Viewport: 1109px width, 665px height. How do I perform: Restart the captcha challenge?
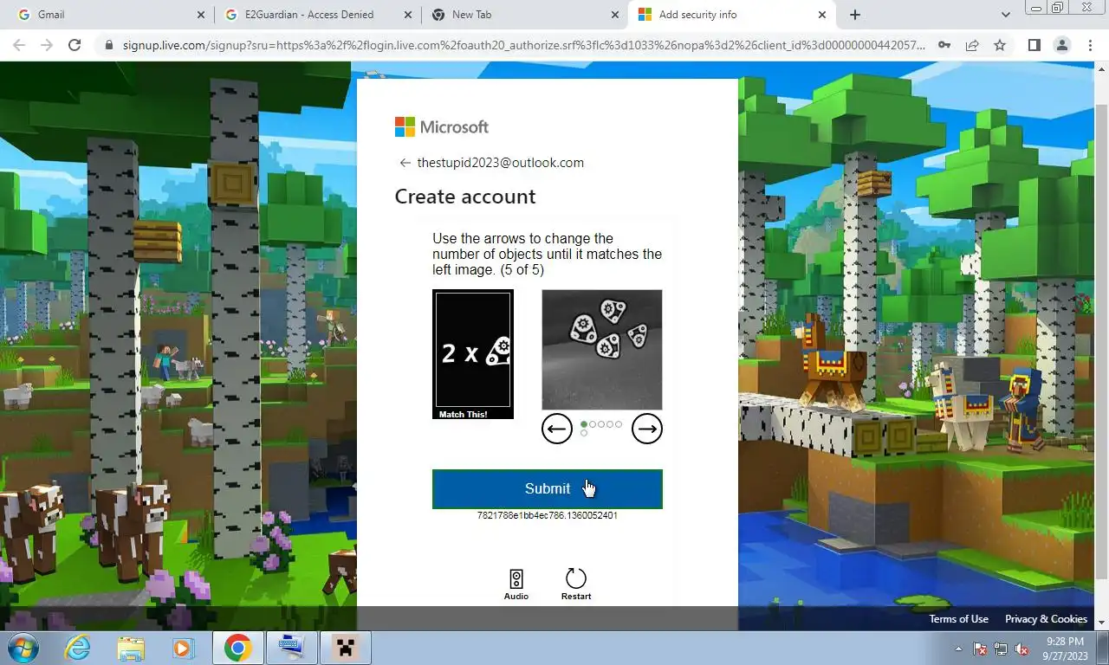[576, 584]
